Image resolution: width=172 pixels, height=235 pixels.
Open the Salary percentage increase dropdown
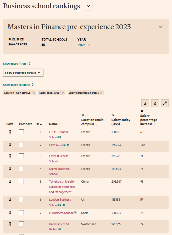[23, 73]
